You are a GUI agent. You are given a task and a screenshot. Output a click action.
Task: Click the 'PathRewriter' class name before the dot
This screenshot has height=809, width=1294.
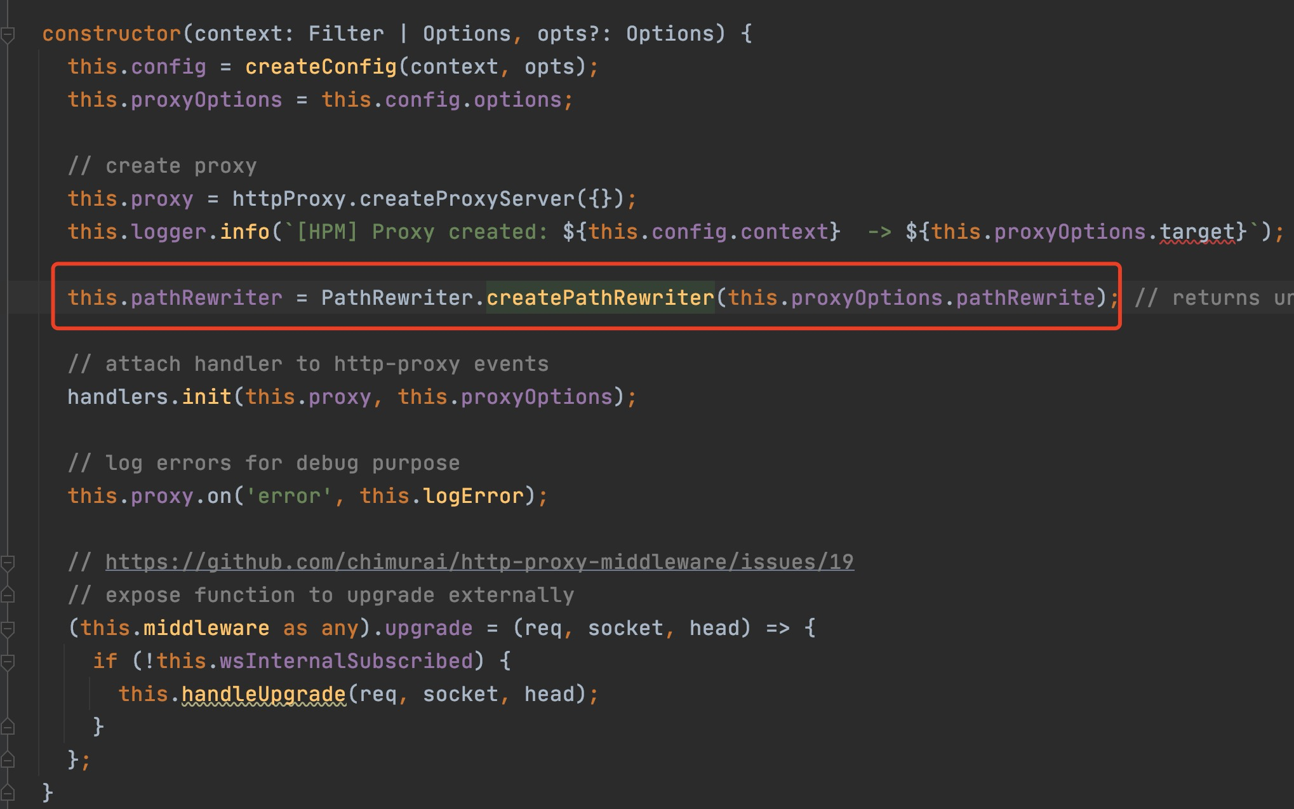pos(397,298)
